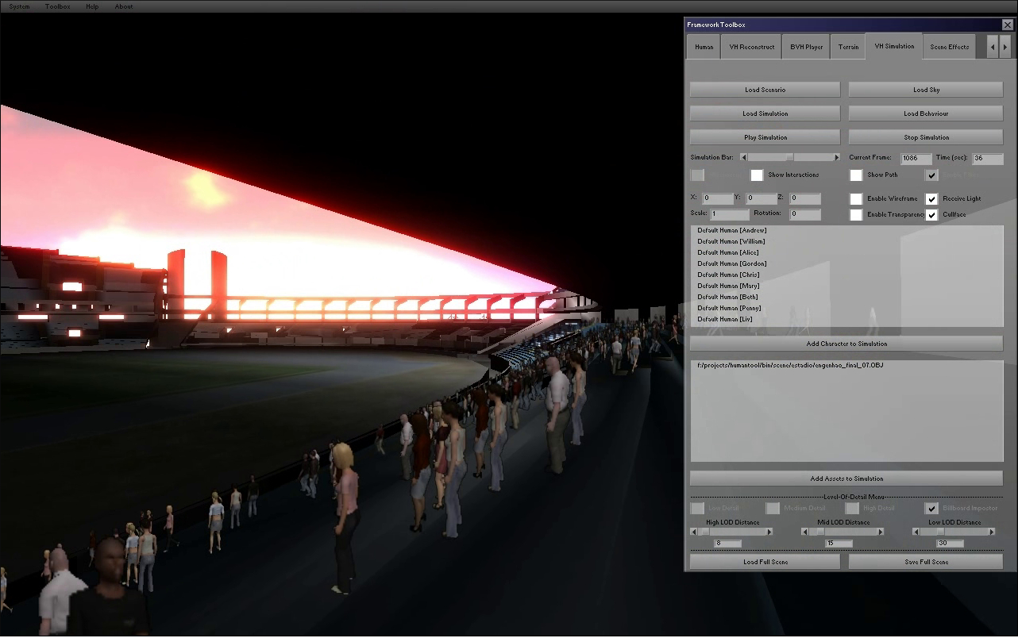The width and height of the screenshot is (1018, 638).
Task: Click Add Character to Simulation
Action: coord(846,344)
